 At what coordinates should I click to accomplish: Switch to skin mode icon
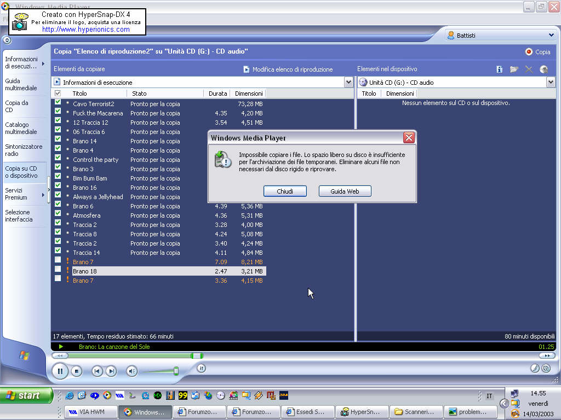[x=546, y=368]
